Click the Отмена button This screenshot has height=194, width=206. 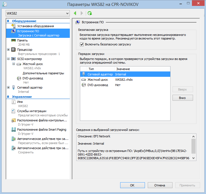(x=160, y=185)
